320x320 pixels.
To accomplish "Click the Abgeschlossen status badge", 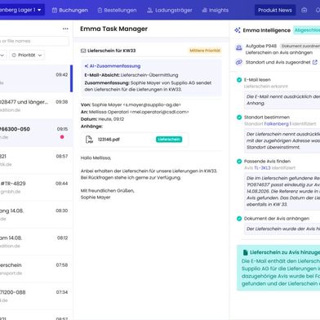I will click(x=307, y=30).
